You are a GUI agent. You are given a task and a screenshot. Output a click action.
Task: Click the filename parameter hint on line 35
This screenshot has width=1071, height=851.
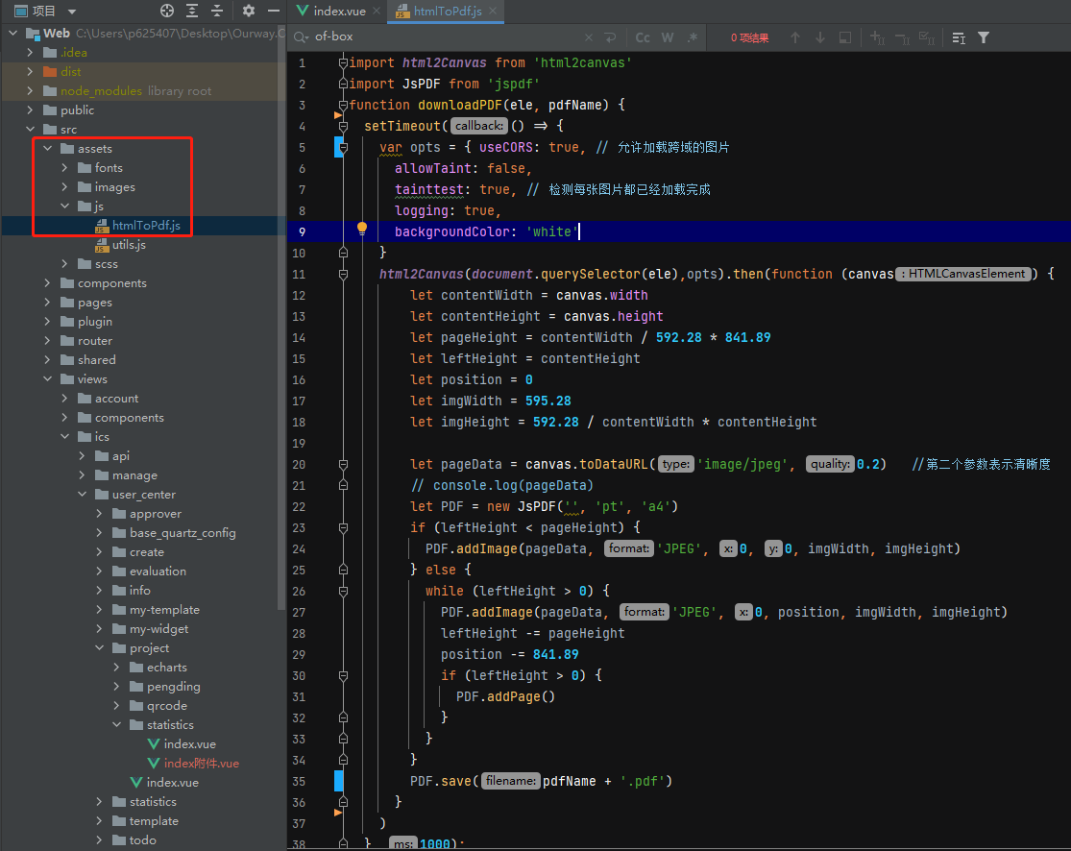coord(511,781)
